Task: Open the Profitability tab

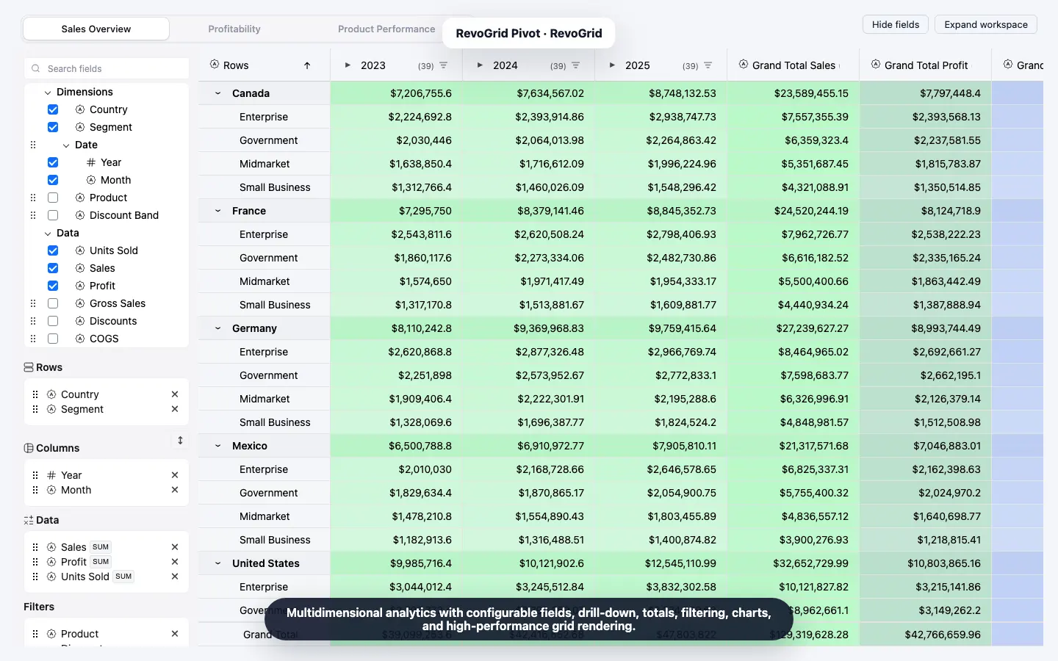Action: click(234, 29)
